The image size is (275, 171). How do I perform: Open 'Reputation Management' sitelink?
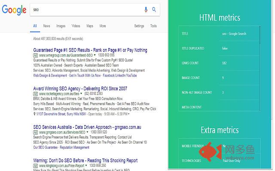point(74,147)
